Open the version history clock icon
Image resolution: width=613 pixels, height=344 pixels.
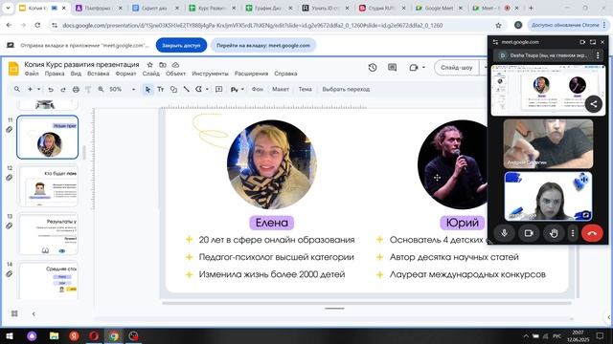tap(373, 68)
